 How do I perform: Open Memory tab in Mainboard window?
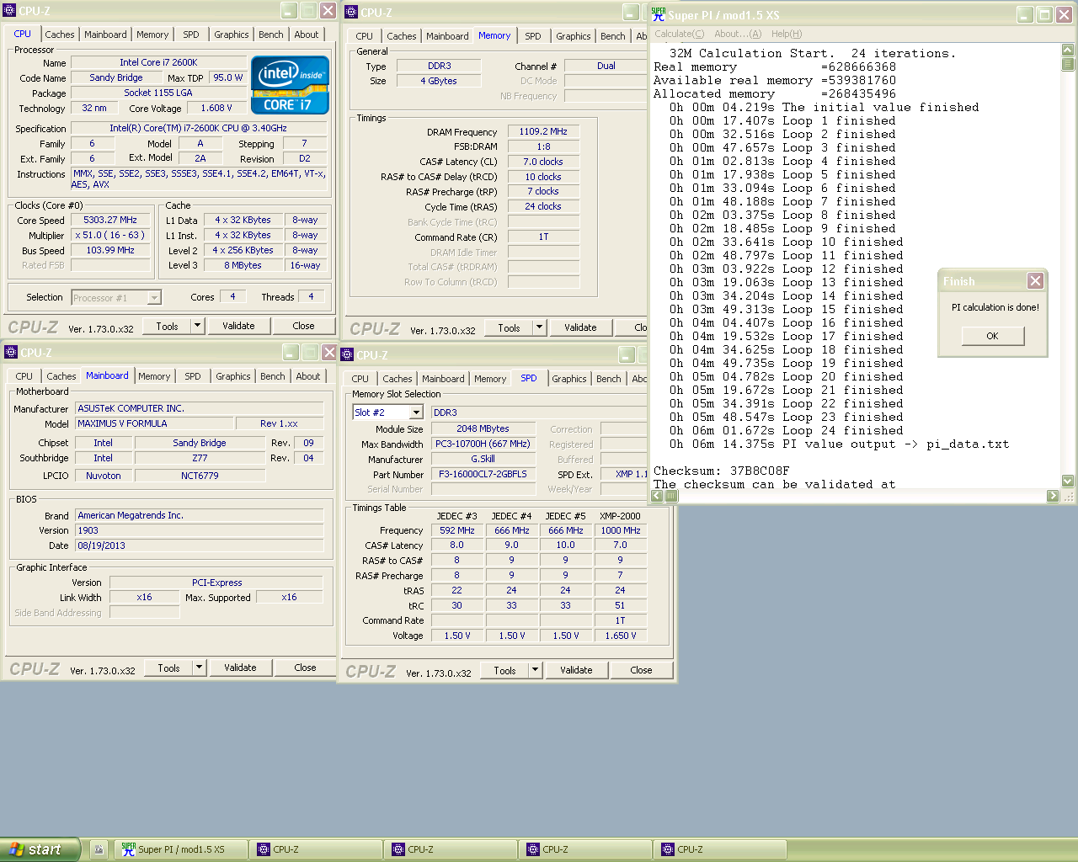154,376
